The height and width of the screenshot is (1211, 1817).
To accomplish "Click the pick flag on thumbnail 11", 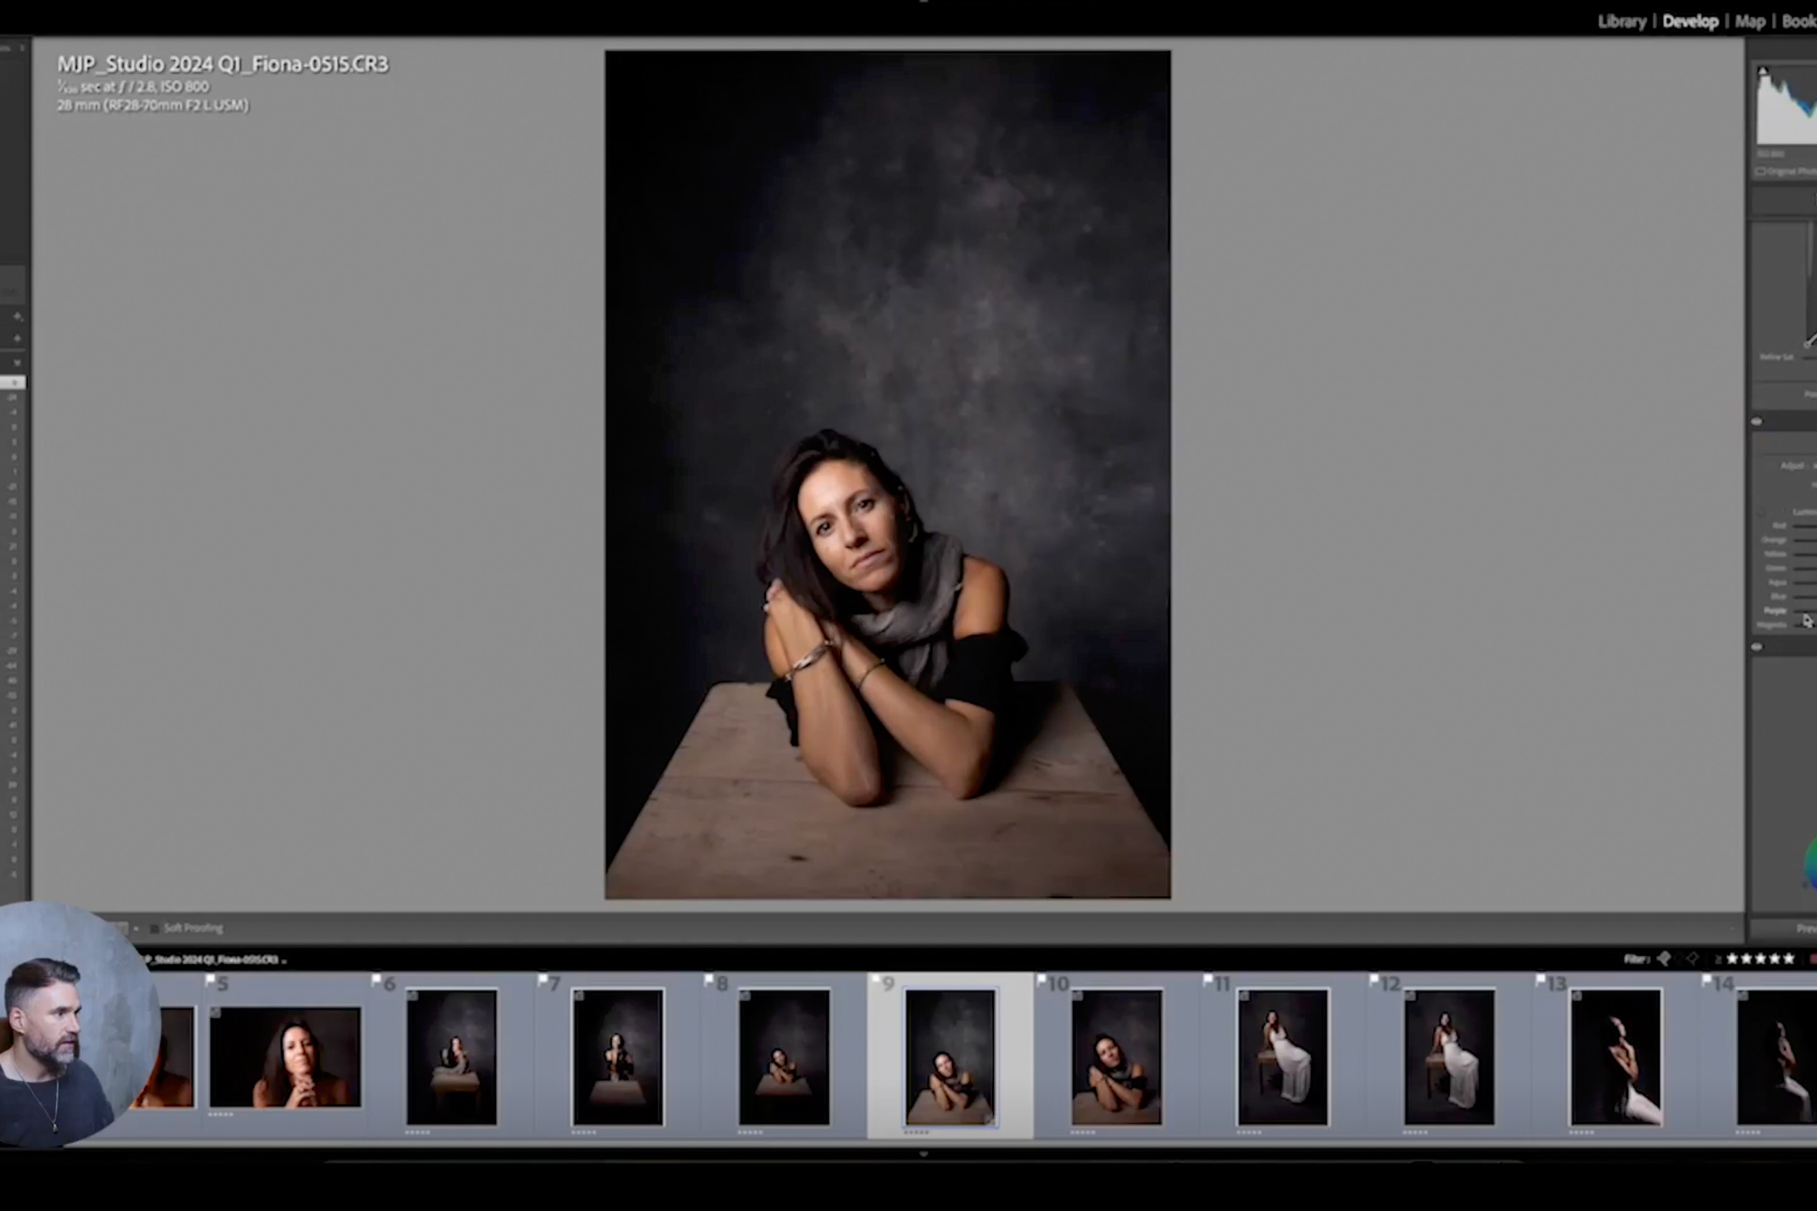I will click(1208, 980).
